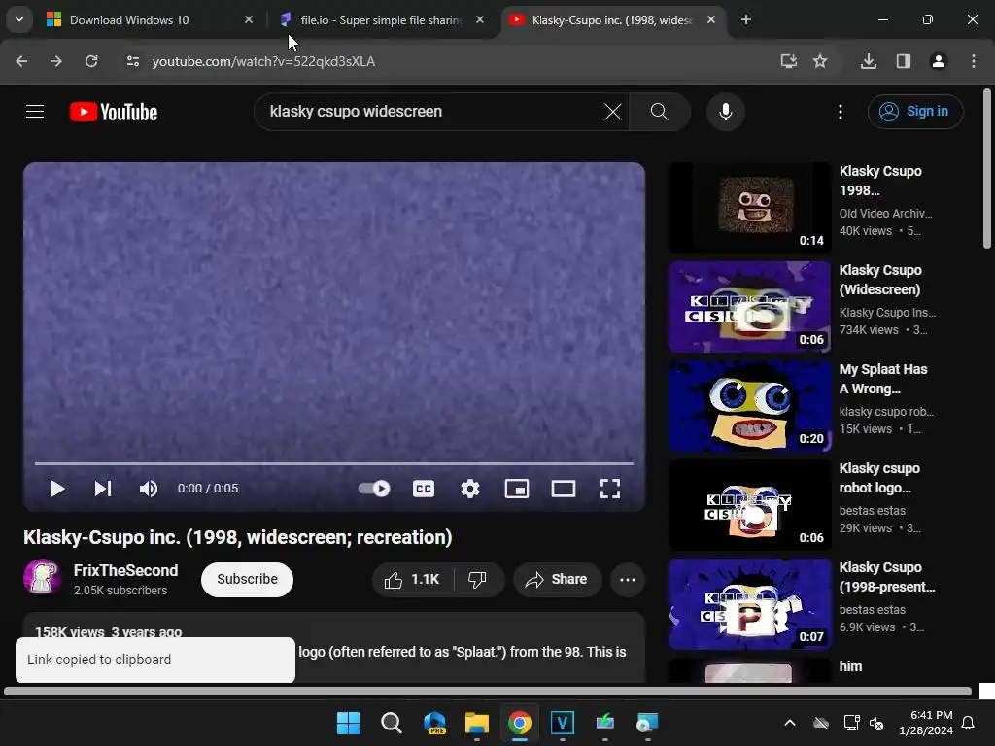Reload the page
Viewport: 995px width, 746px height.
(91, 61)
